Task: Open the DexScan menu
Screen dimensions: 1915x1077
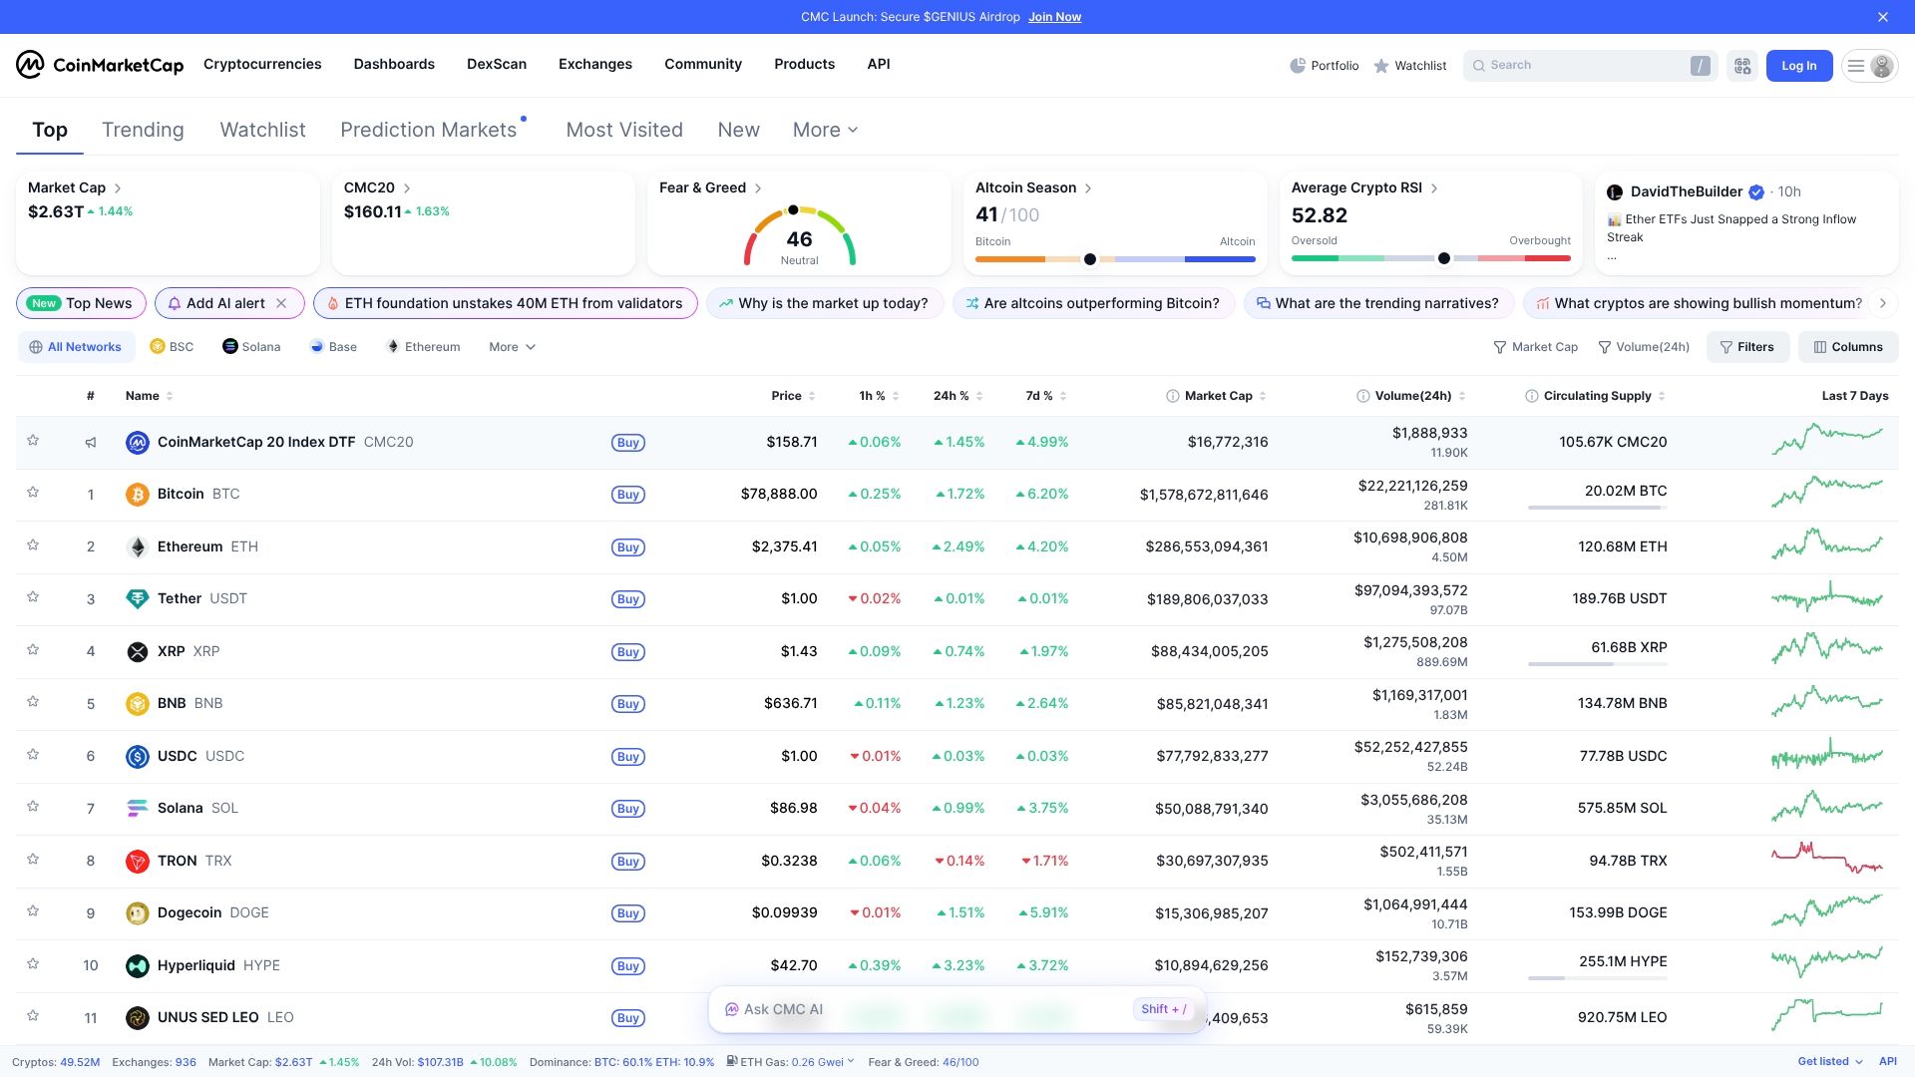Action: click(x=497, y=65)
